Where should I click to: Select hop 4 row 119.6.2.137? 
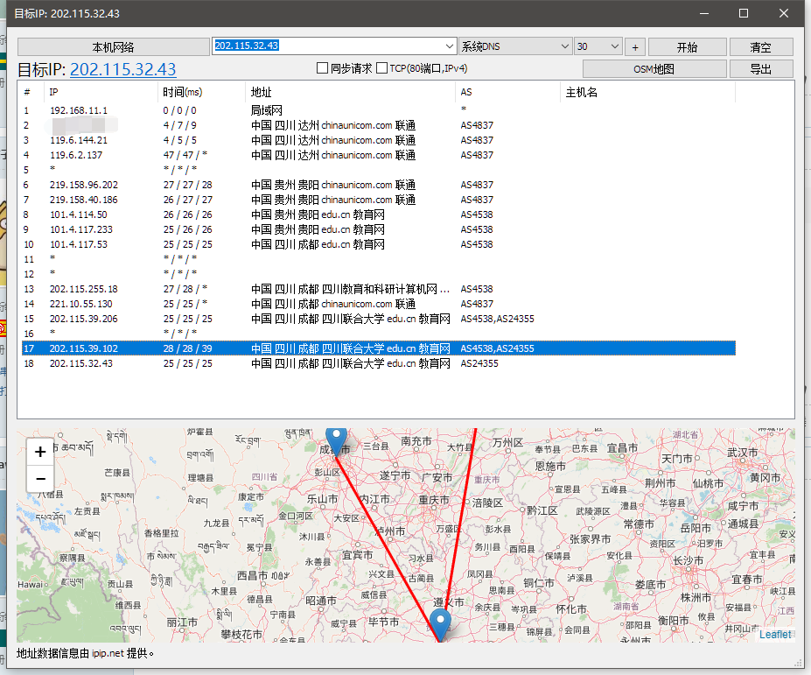point(379,155)
